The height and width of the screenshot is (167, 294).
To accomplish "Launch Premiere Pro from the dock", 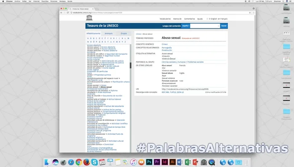I will pos(157,162).
